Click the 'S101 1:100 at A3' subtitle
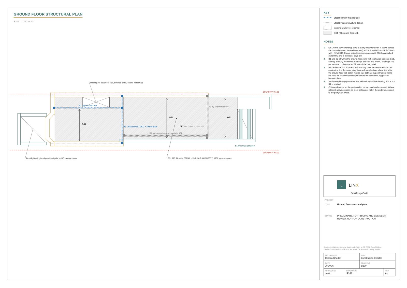 click(x=23, y=22)
